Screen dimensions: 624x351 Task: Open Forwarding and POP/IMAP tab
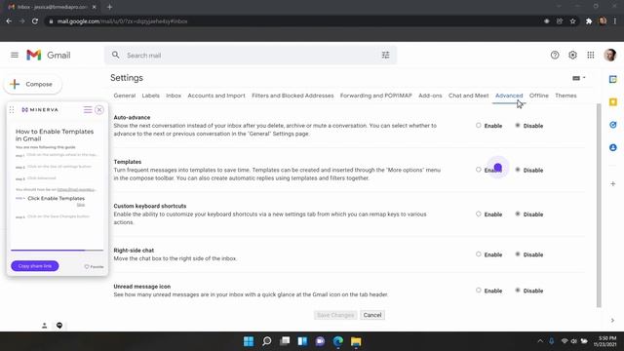375,96
